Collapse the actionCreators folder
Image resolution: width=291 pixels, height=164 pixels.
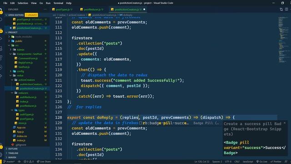coord(12,80)
